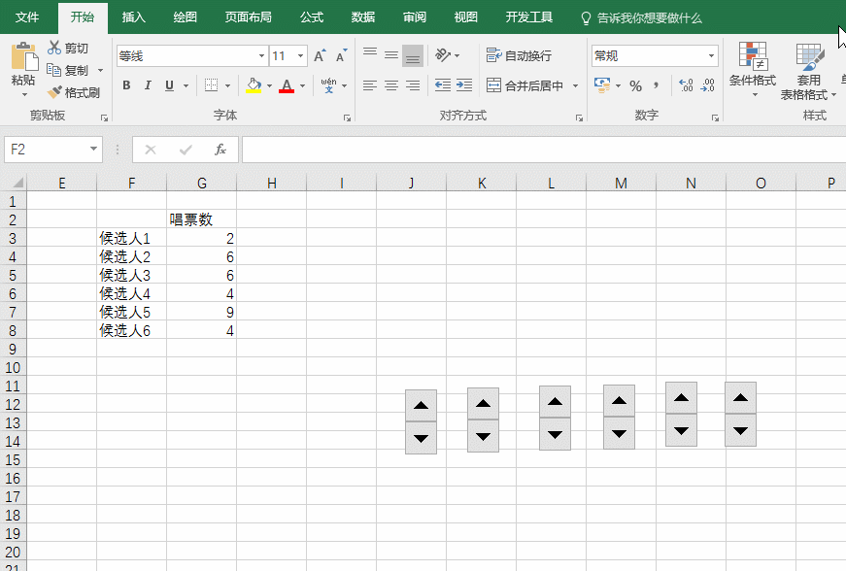
Task: Apply percent style to the cell
Action: coord(636,86)
